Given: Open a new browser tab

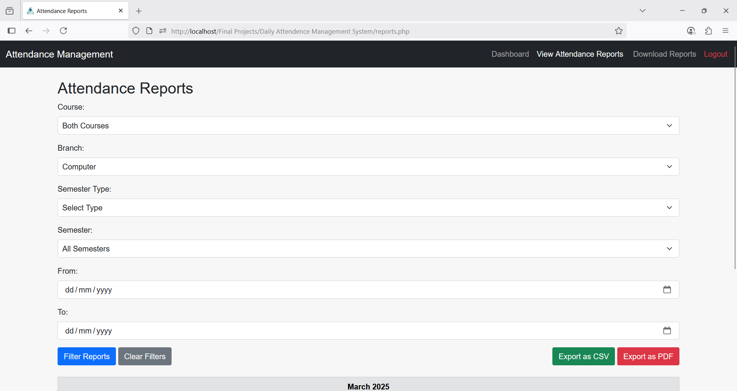Looking at the screenshot, I should pyautogui.click(x=139, y=11).
